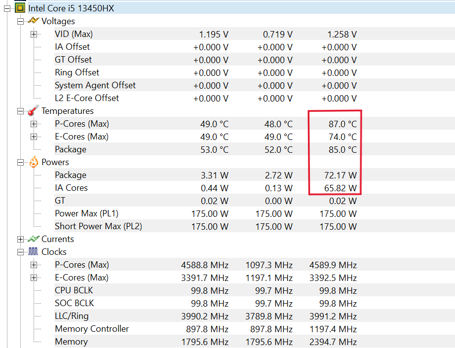Image resolution: width=455 pixels, height=348 pixels.
Task: Click the 2394.7 MHz Memory max value
Action: (333, 342)
